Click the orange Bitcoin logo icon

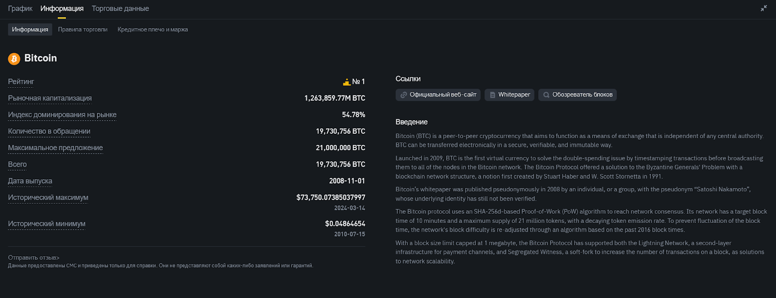[14, 59]
